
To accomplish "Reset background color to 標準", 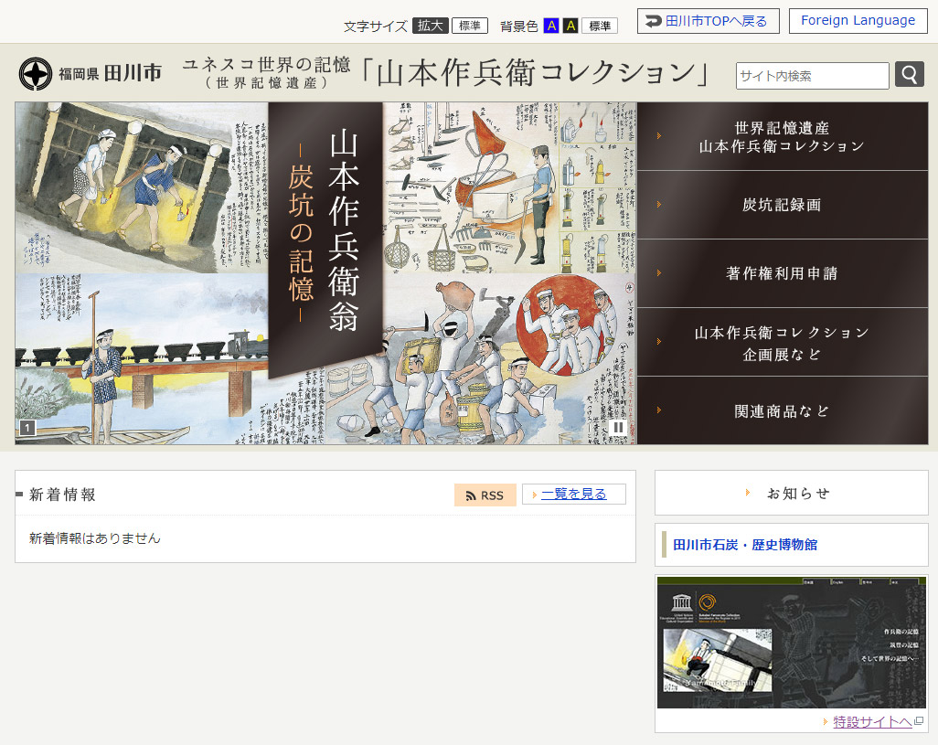I will coord(600,26).
